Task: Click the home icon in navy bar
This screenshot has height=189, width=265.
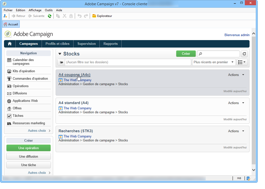Action: [x=10, y=44]
